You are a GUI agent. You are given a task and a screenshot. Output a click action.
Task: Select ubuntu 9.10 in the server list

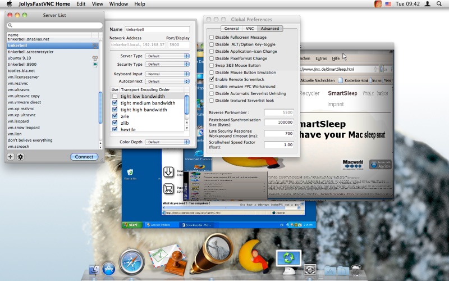pos(19,58)
